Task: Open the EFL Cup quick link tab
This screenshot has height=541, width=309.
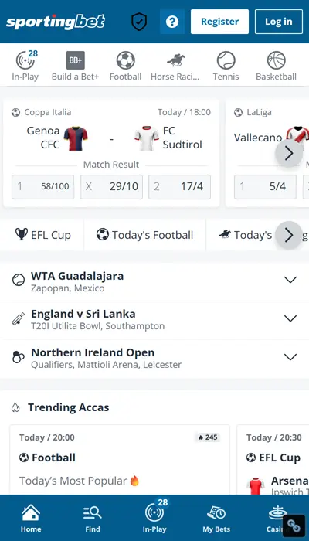Action: click(42, 235)
